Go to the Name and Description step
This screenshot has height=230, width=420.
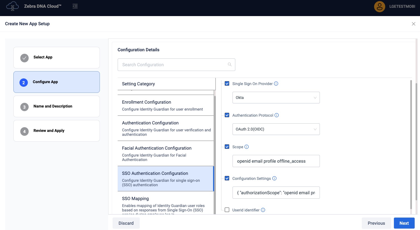click(56, 106)
